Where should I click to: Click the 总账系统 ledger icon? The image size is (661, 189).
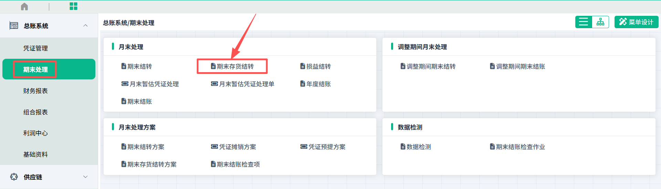(14, 26)
